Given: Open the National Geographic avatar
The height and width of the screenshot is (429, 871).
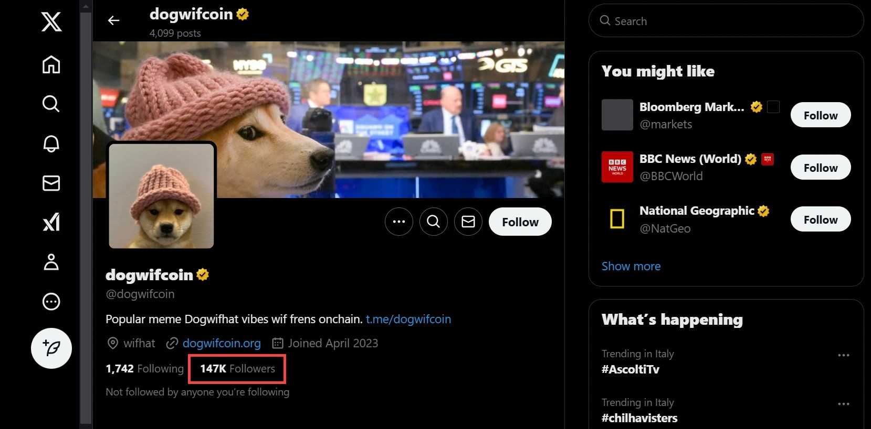Looking at the screenshot, I should 617,219.
